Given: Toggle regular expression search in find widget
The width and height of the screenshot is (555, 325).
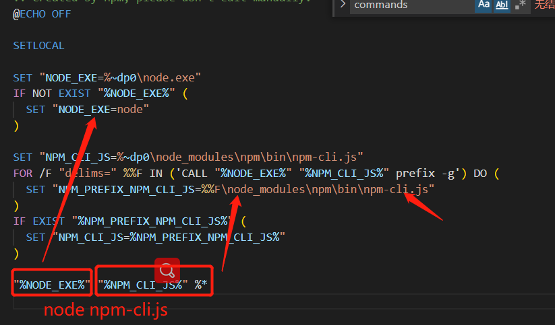Looking at the screenshot, I should (x=521, y=5).
